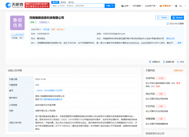Click the 法院公告详情 section heading
189x137 pixels.
click(x=15, y=70)
